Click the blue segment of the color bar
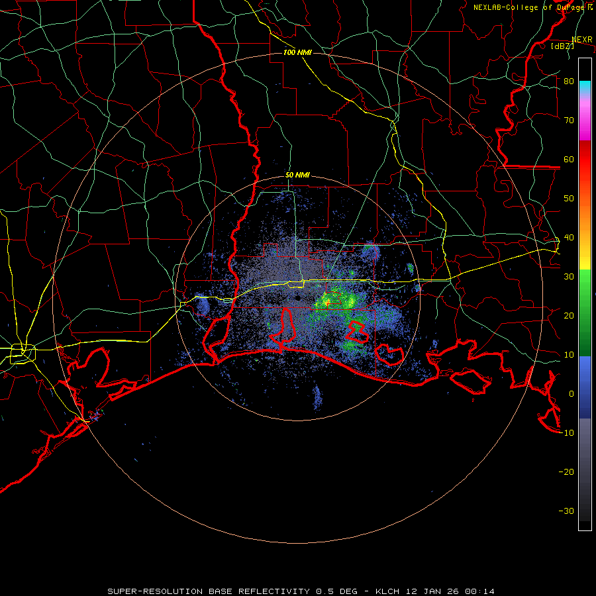 585,387
